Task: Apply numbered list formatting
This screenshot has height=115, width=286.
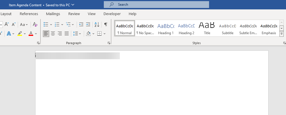Action: (x=57, y=24)
